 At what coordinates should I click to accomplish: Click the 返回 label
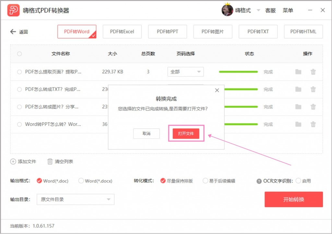[x=23, y=32]
